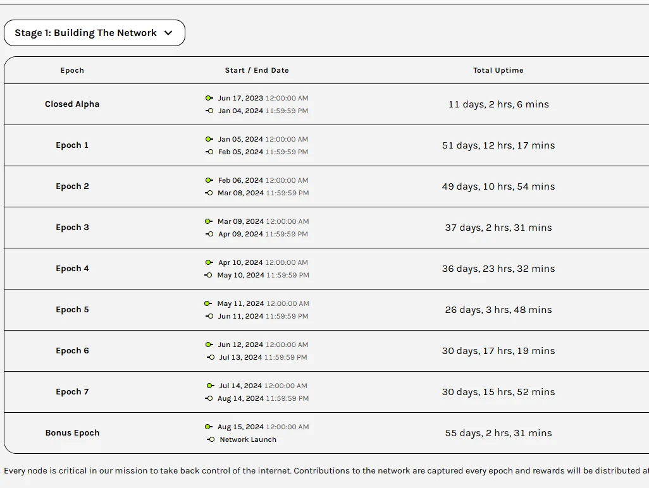
Task: Click the 30 days, 15 hrs, 52 mins uptime
Action: tap(498, 392)
